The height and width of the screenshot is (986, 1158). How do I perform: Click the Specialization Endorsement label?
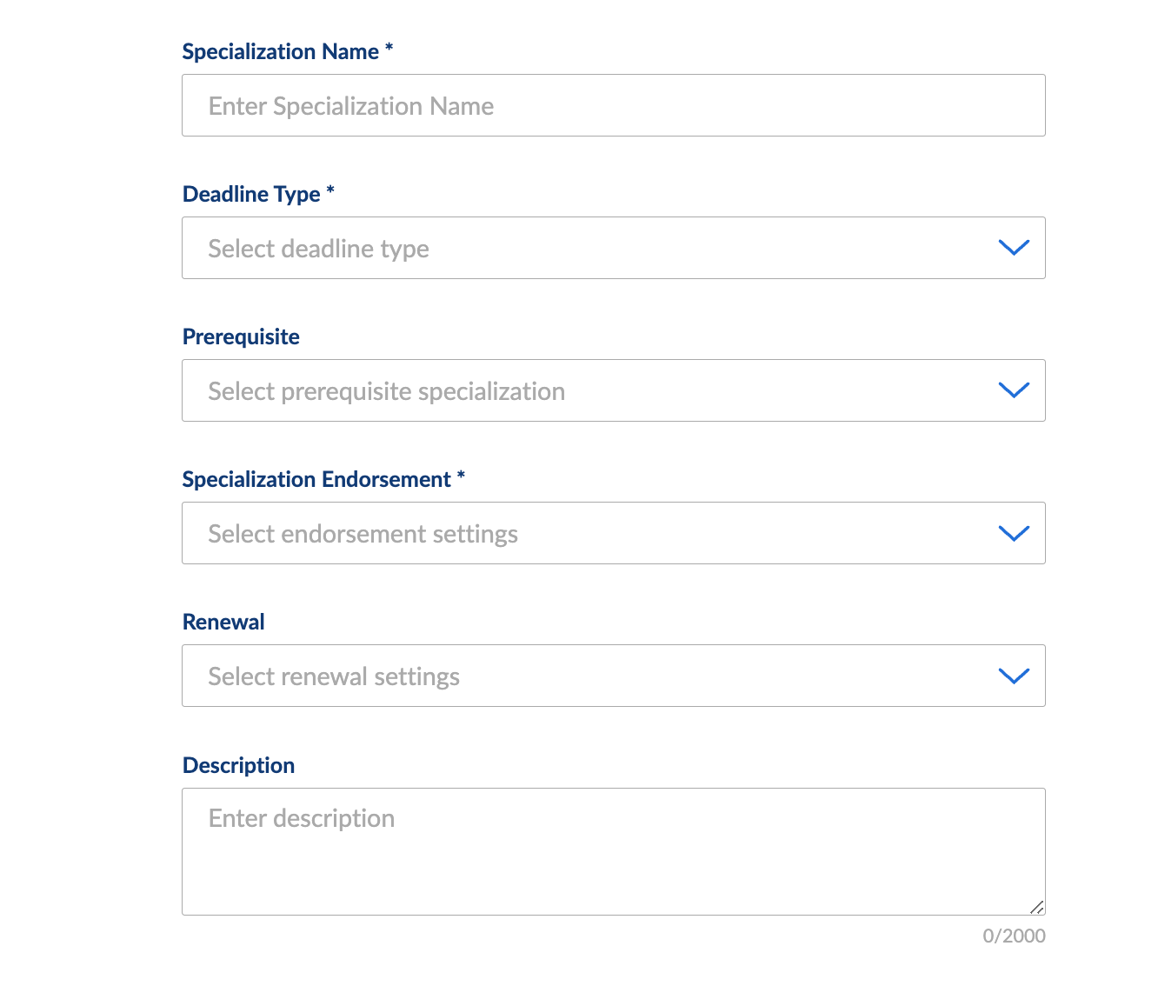pyautogui.click(x=316, y=480)
